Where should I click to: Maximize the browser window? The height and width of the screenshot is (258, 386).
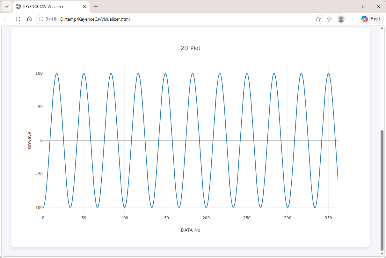pyautogui.click(x=364, y=6)
